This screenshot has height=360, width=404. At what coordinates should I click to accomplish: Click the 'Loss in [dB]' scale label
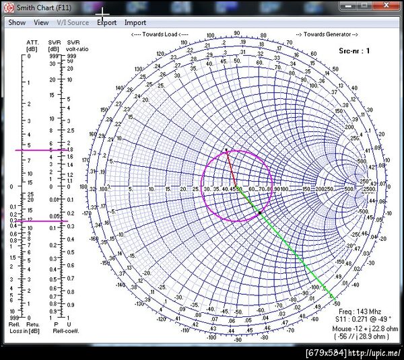pos(24,331)
